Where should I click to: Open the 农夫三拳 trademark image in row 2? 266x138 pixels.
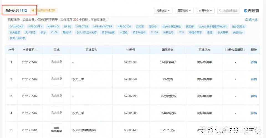point(57,79)
